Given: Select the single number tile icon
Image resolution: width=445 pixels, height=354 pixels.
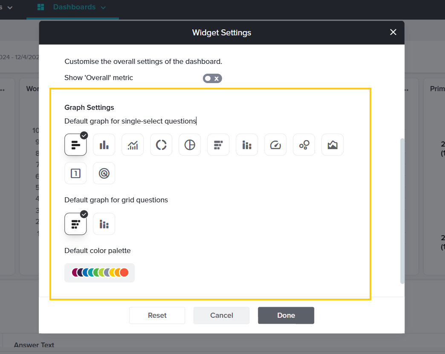Looking at the screenshot, I should pos(75,173).
